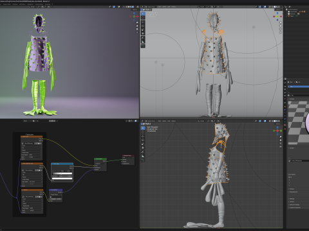
Task: Toggle overlays in side-view viewport header
Action: [265, 121]
